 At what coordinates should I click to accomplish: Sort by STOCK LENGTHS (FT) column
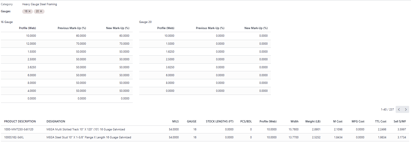pyautogui.click(x=220, y=121)
